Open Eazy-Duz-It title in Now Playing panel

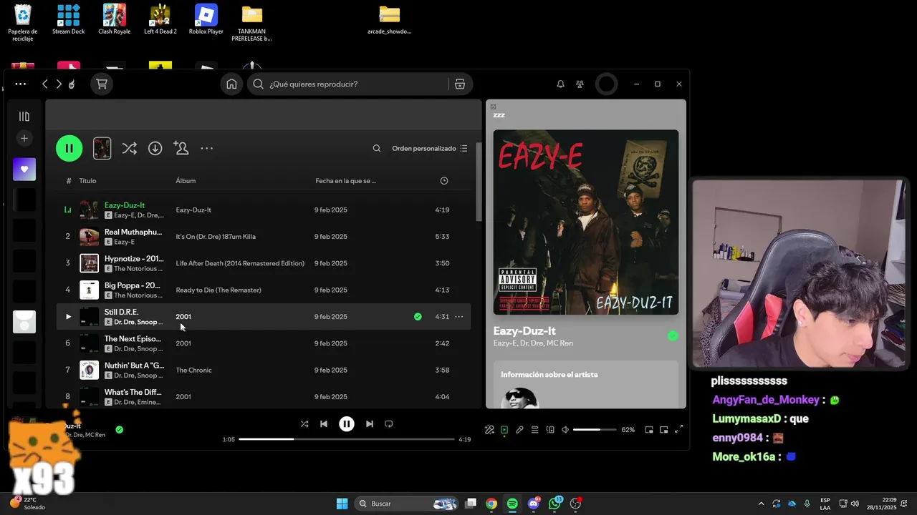524,330
